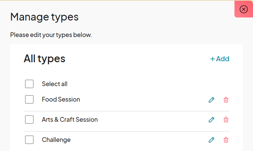
Task: Close the Manage types dialog
Action: point(244,9)
